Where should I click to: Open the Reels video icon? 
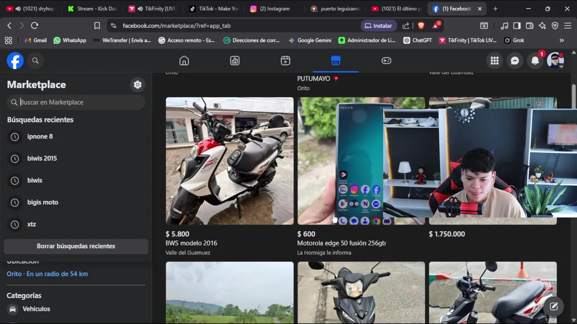[x=285, y=61]
